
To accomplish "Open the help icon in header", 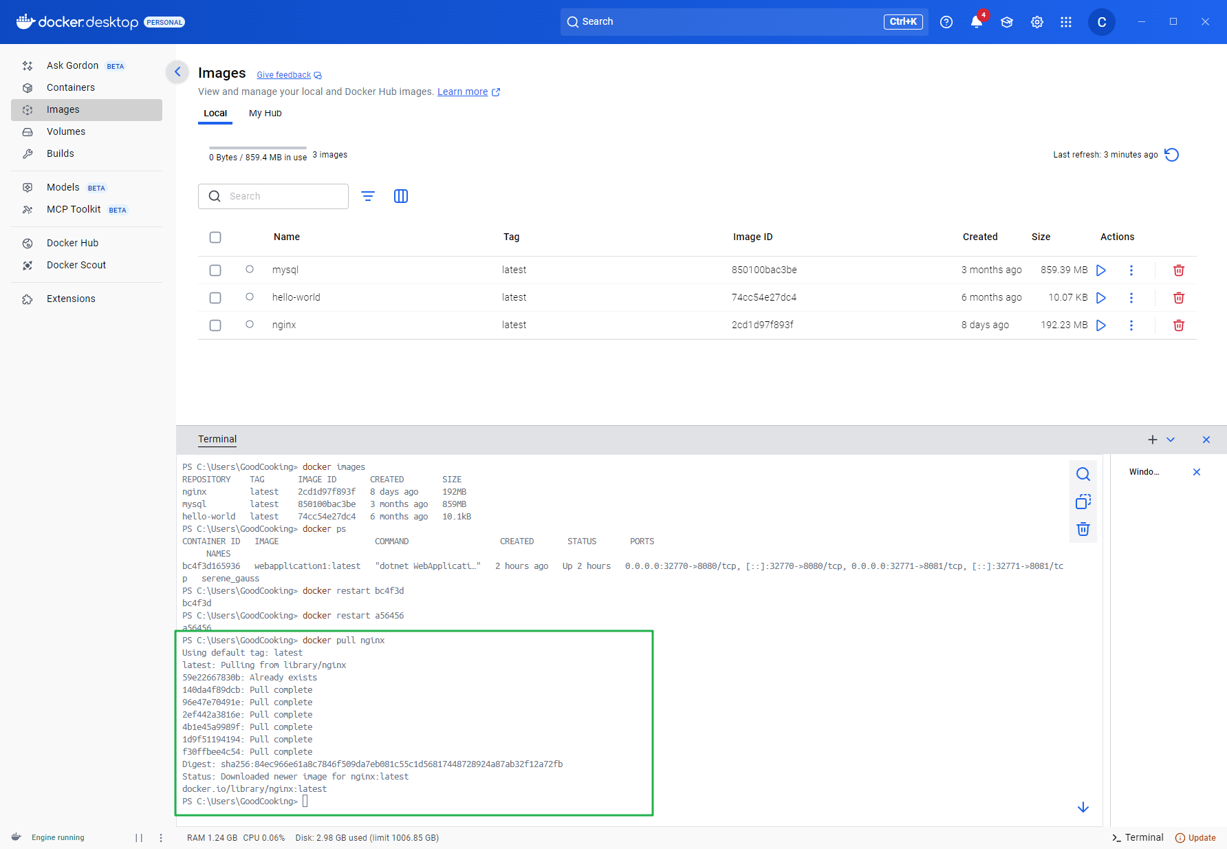I will (946, 22).
